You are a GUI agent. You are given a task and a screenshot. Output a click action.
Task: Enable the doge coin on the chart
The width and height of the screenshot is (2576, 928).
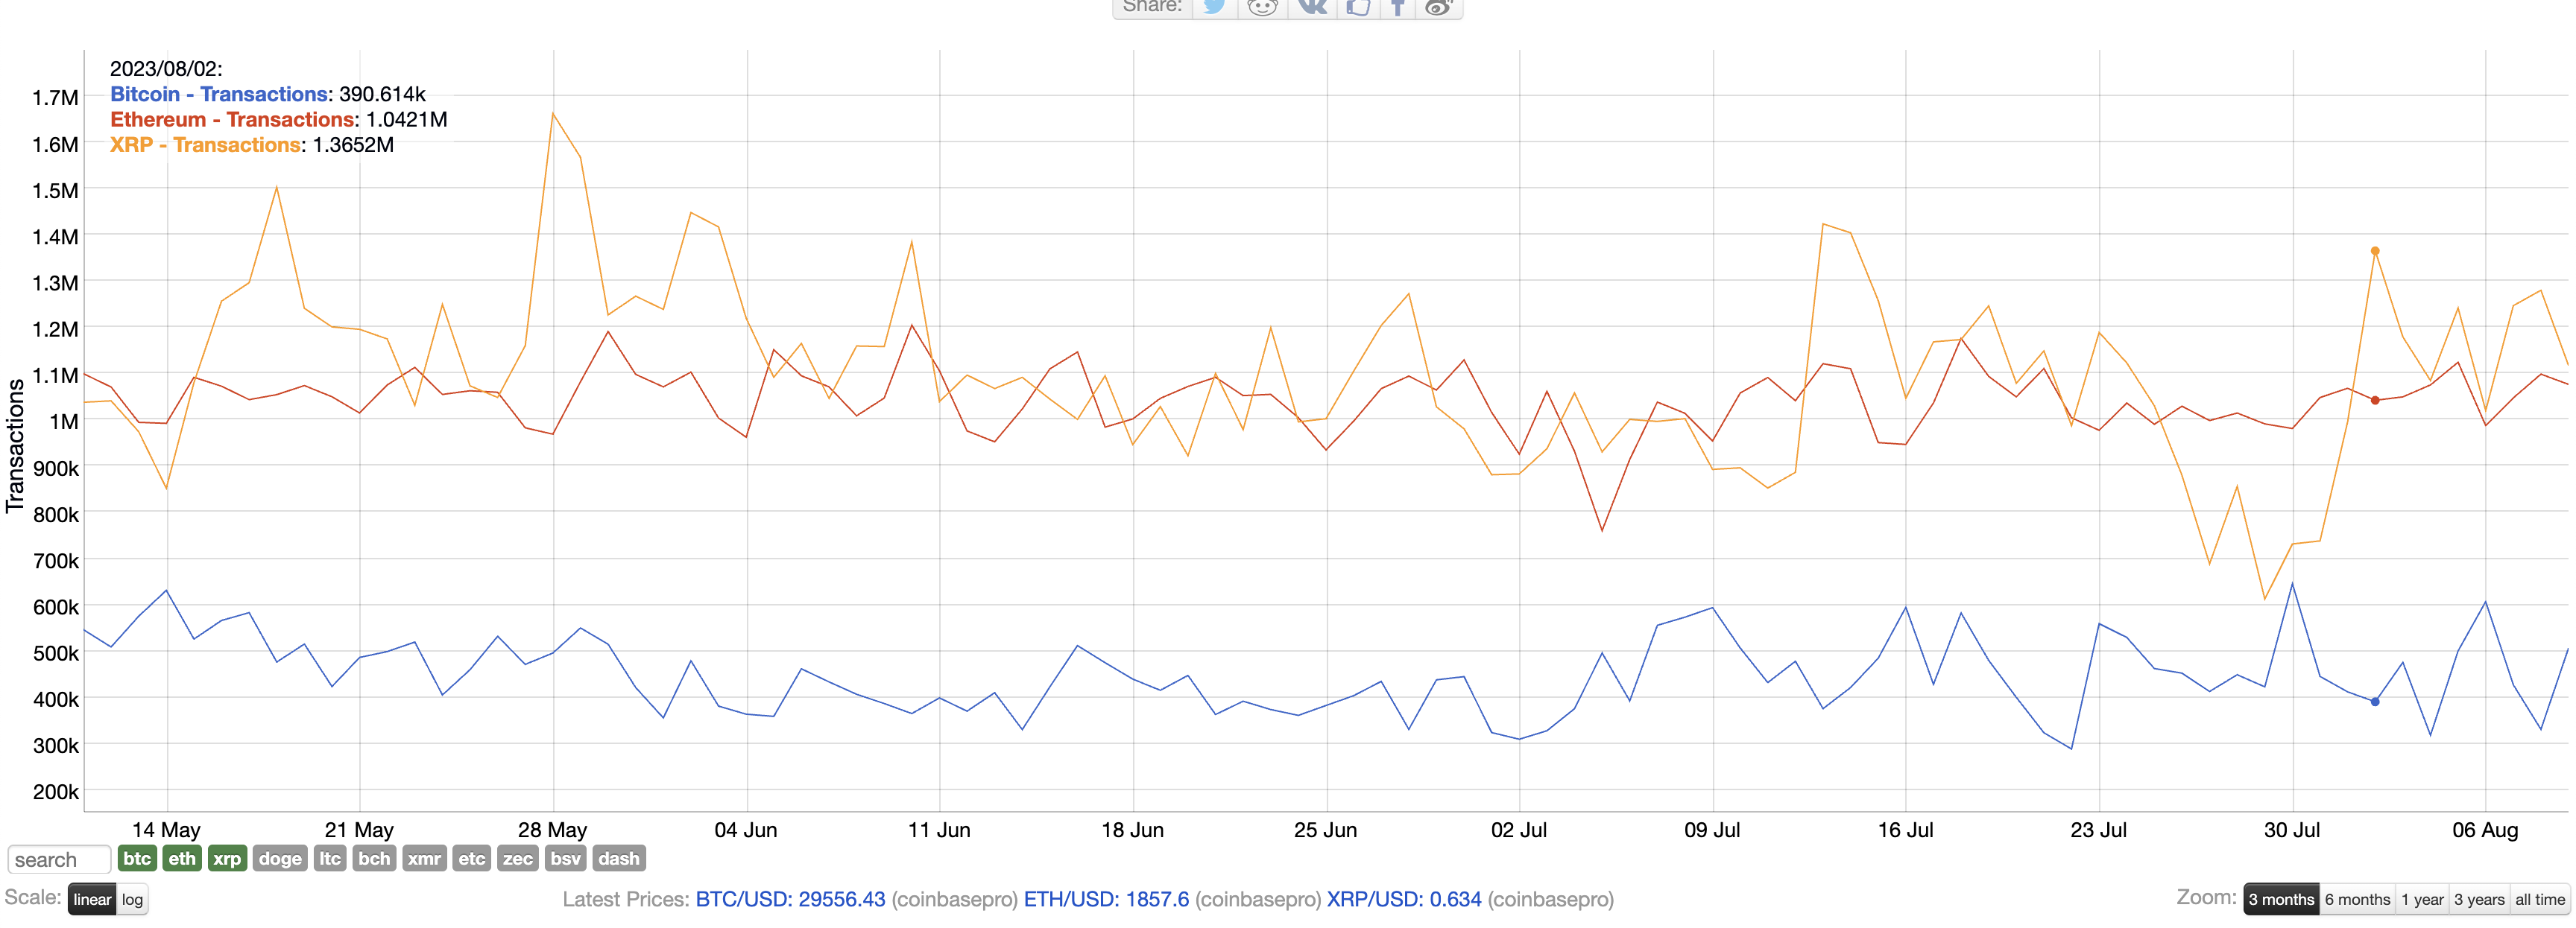click(x=280, y=858)
